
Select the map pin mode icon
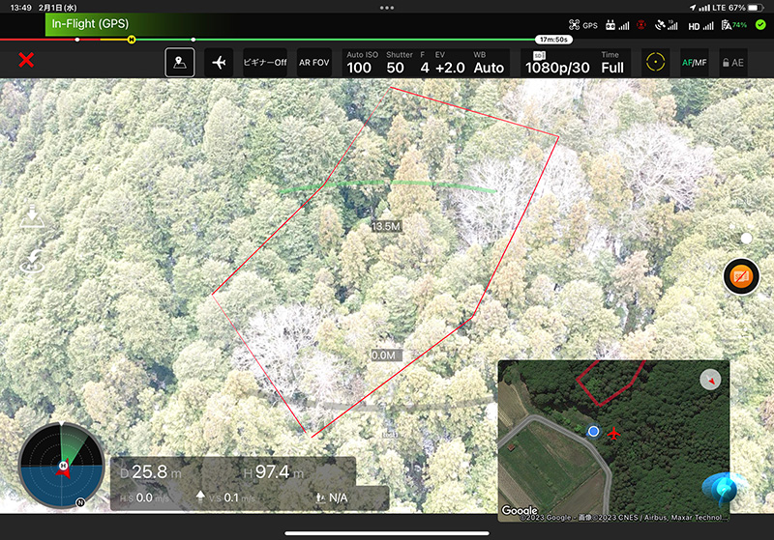179,63
